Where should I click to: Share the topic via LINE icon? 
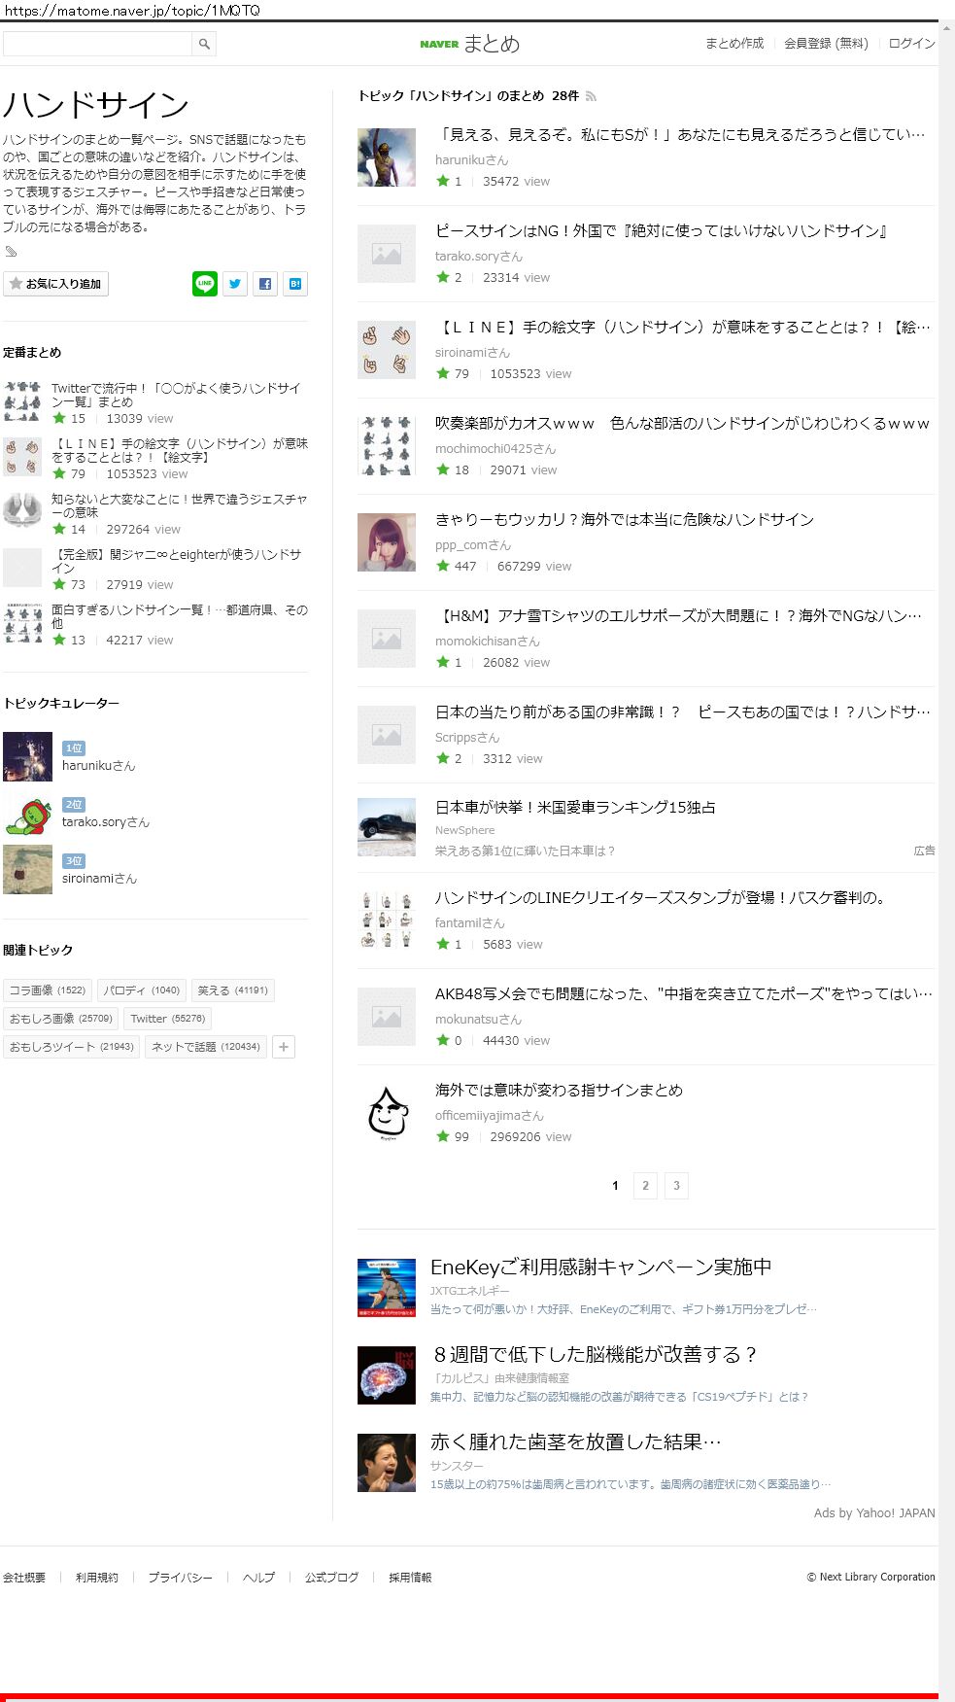click(x=205, y=284)
